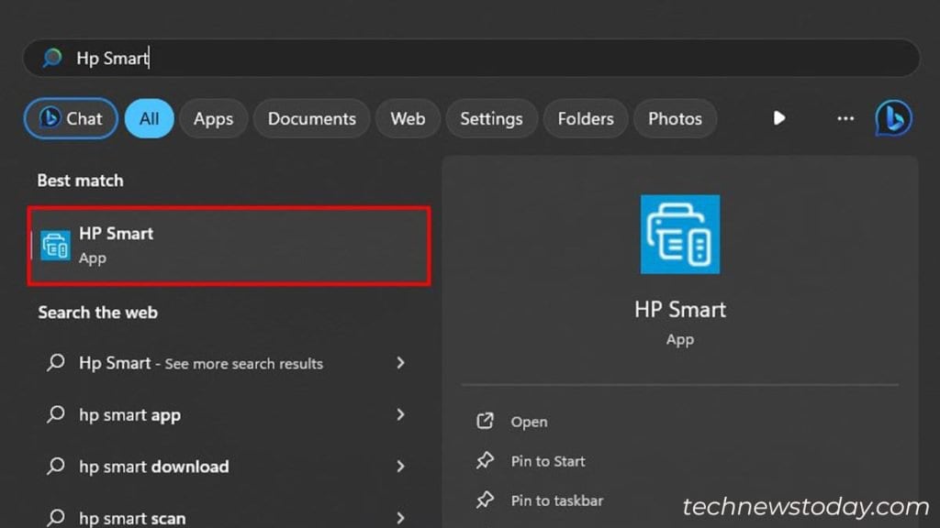
Task: Open the three-dot more options menu
Action: (x=845, y=118)
